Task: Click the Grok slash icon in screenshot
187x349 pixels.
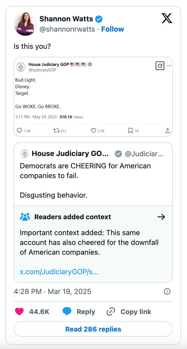Action: (160, 66)
